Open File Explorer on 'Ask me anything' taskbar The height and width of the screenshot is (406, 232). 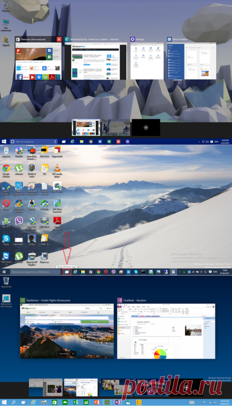pos(82,142)
